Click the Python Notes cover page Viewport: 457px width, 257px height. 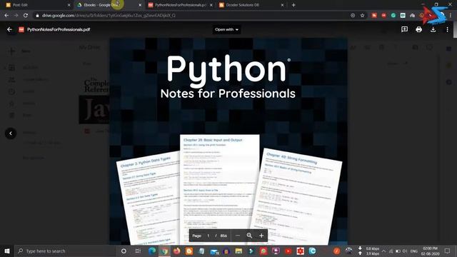[x=228, y=141]
